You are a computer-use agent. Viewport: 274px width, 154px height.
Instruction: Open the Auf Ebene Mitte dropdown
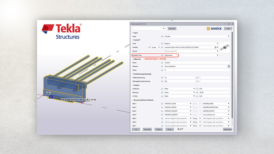point(180,89)
